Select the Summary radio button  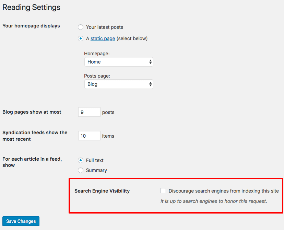point(81,170)
